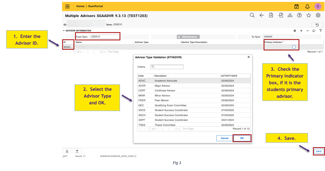Click the Criteria search field
The image size is (325, 171).
pyautogui.click(x=167, y=67)
